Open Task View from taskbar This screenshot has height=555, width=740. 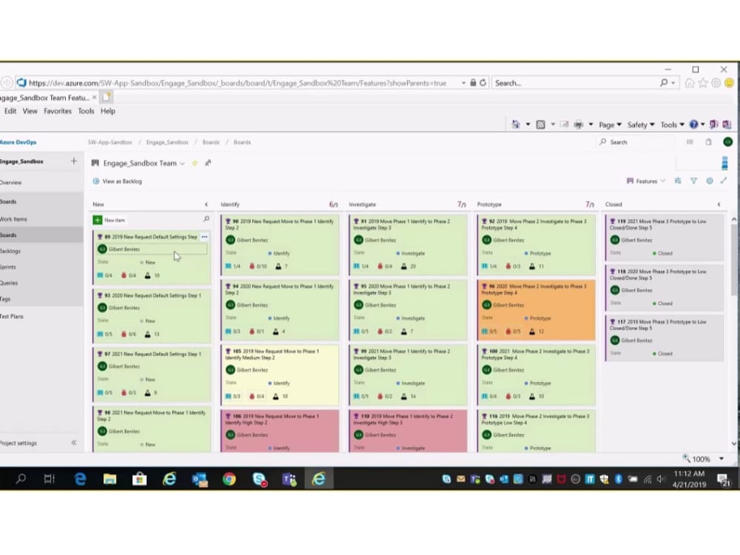(49, 479)
